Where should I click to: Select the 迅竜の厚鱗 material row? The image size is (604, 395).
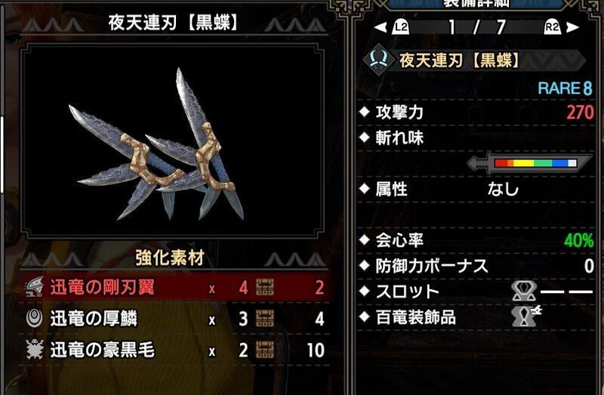point(175,319)
